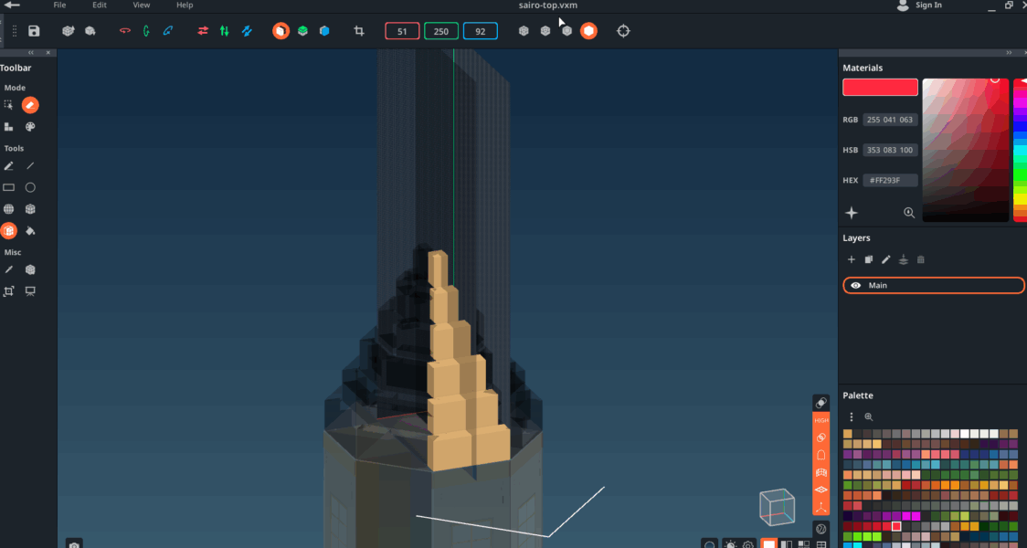Flip model along red X axis

click(x=203, y=31)
